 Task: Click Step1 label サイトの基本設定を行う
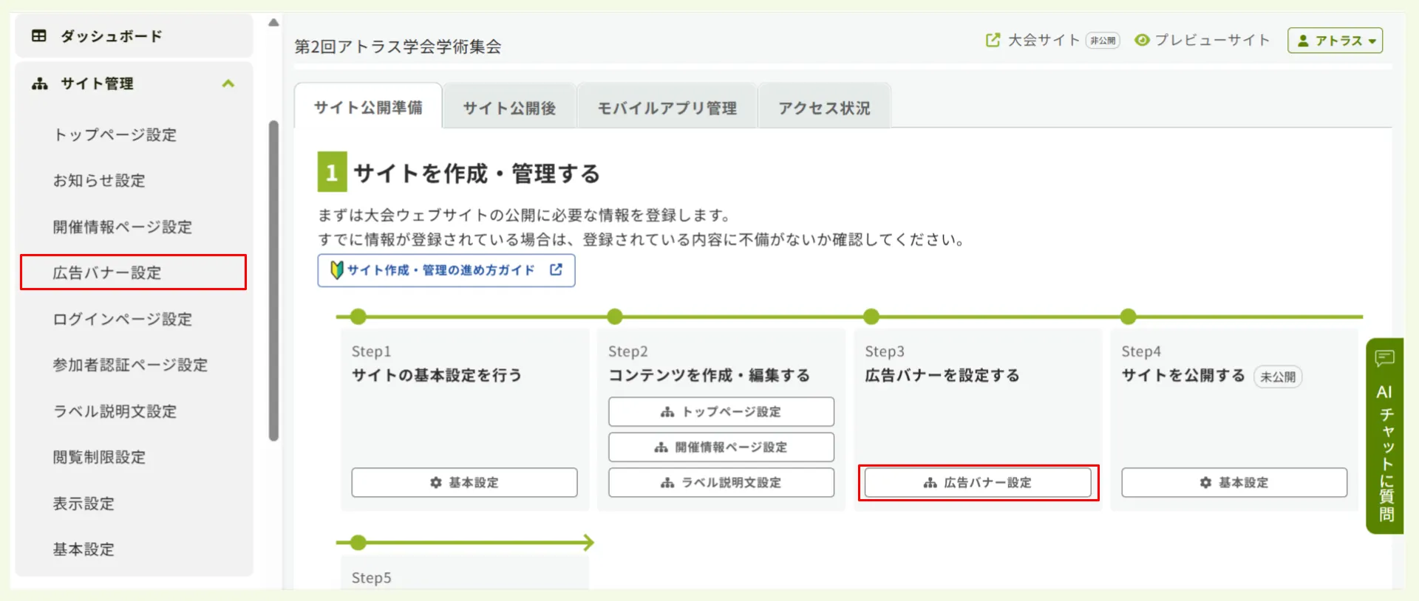437,375
